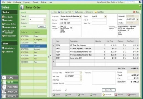The height and width of the screenshot is (99, 143).
Task: Open the Terms dropdown
Action: (106, 16)
